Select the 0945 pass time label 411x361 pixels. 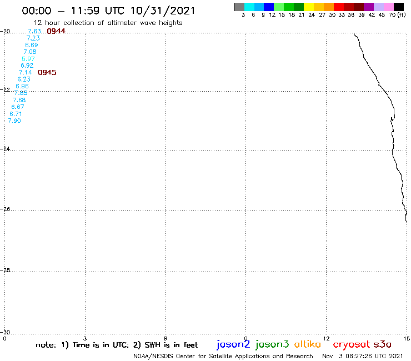click(x=47, y=73)
